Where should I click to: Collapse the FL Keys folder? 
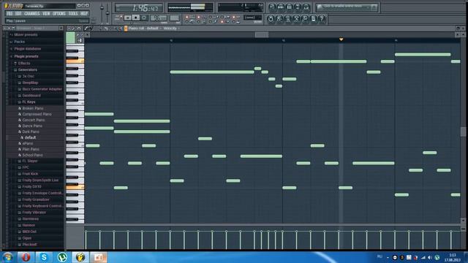[x=29, y=102]
